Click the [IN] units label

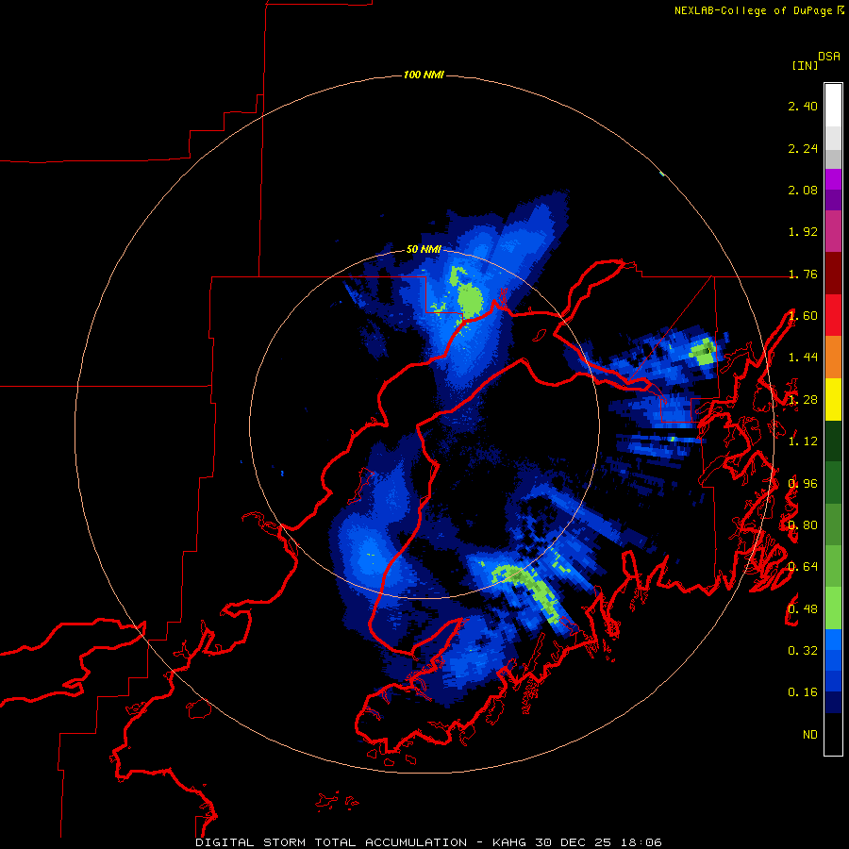click(x=805, y=65)
